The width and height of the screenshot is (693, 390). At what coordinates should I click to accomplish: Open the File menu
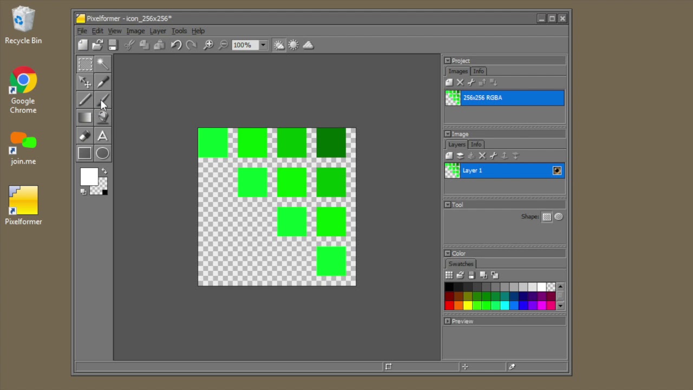[x=82, y=31]
